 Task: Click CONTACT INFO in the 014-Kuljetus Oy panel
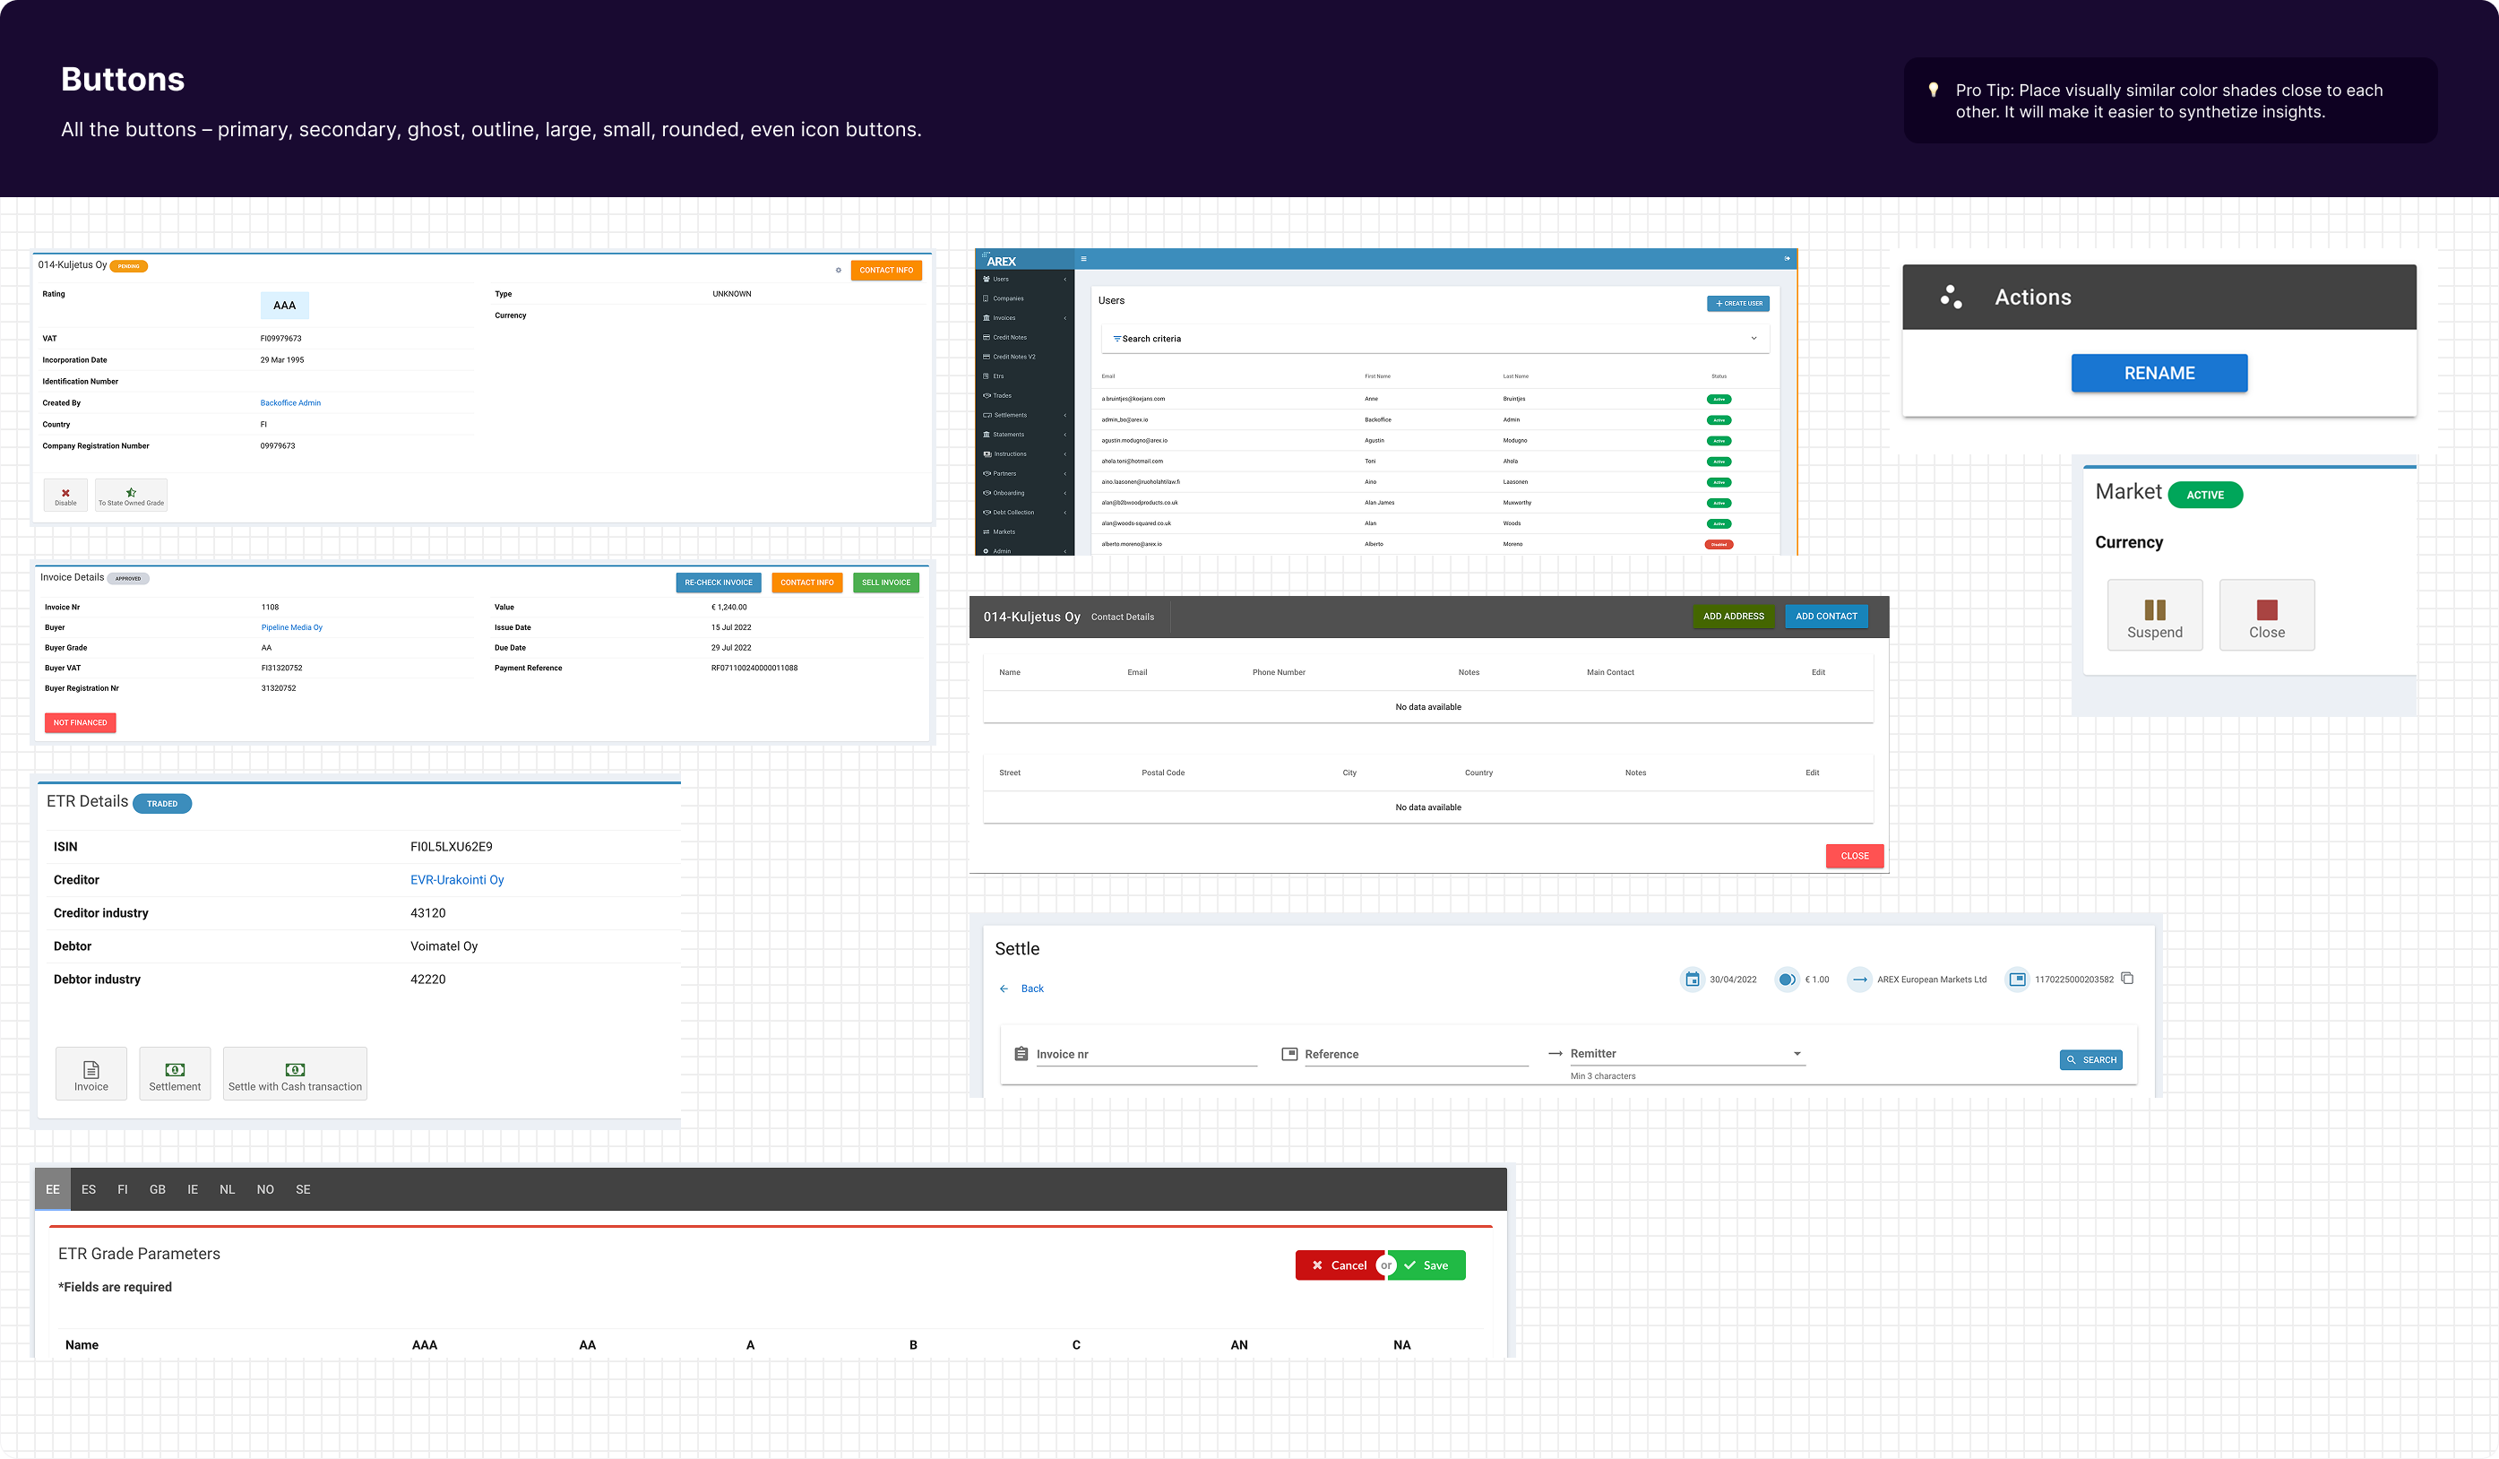(x=885, y=270)
